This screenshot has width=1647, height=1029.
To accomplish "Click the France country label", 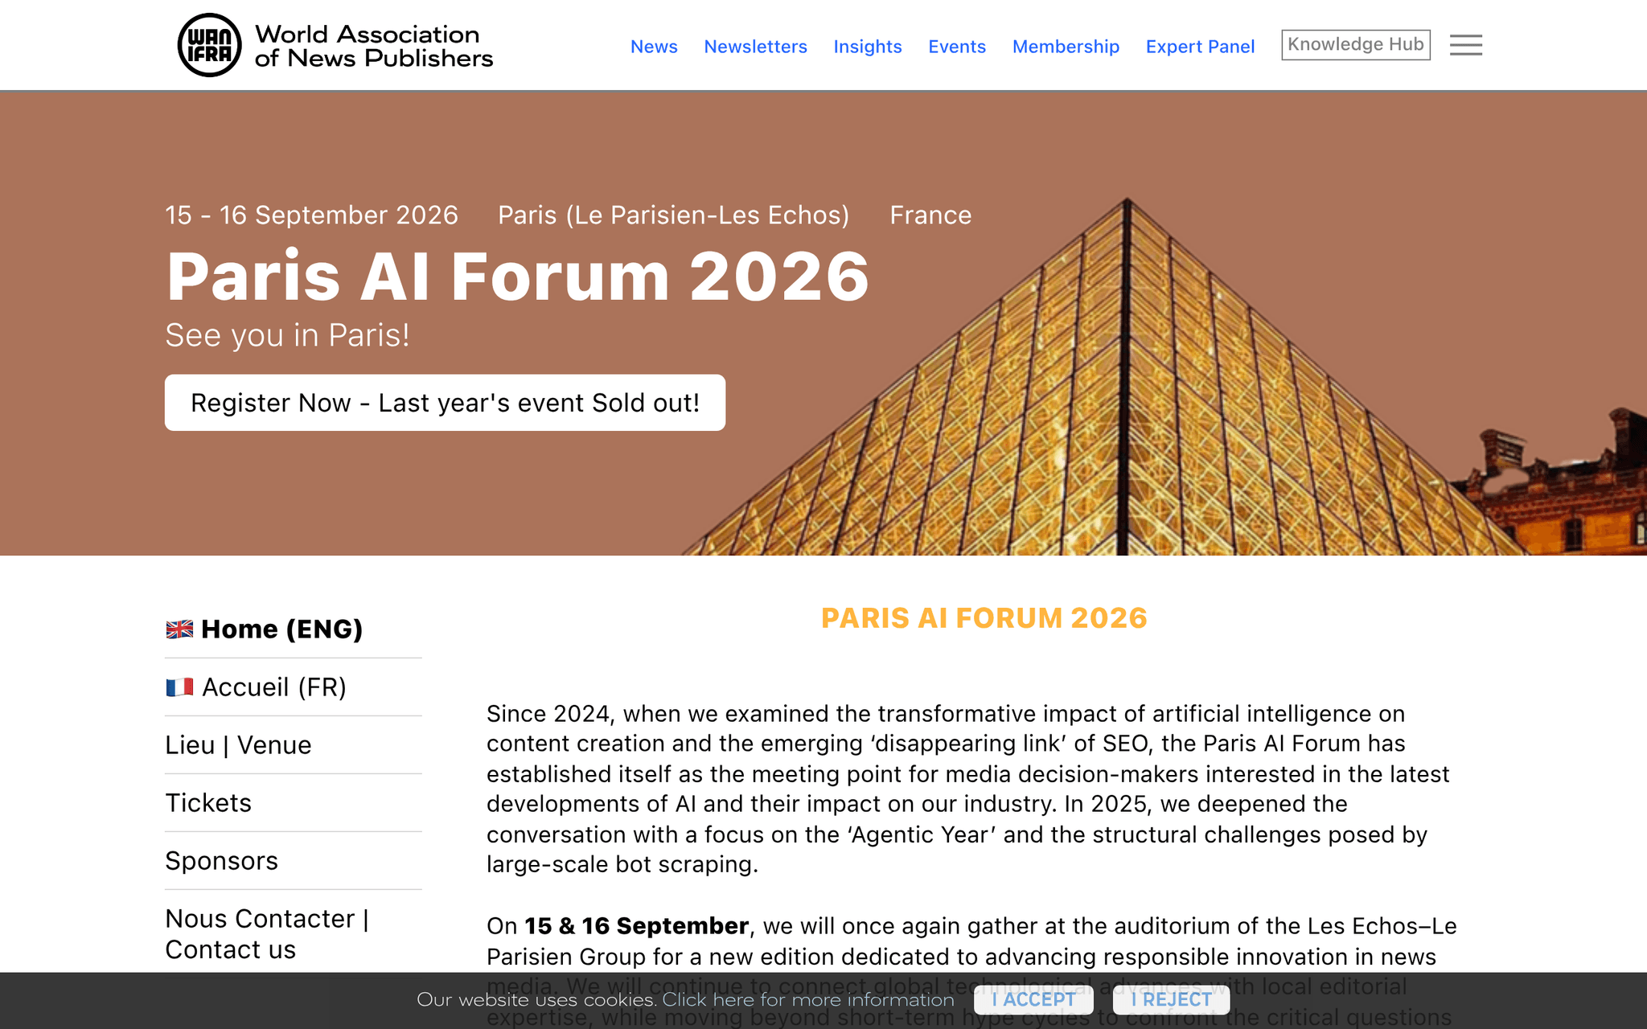I will pyautogui.click(x=930, y=215).
